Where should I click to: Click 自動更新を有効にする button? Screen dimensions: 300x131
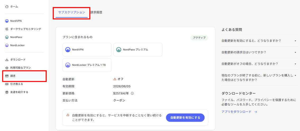185,118
